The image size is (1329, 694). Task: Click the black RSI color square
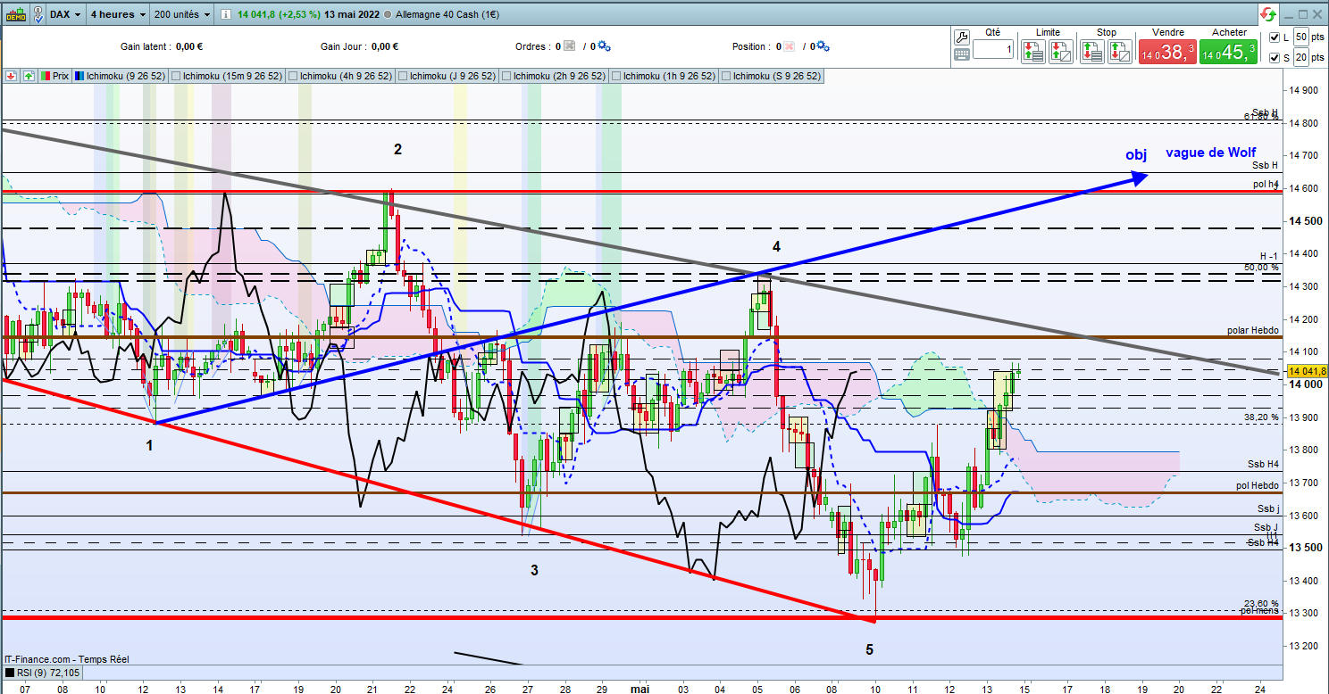(10, 673)
